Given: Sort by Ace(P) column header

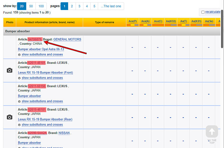Looking at the screenshot, I should 132,21.
